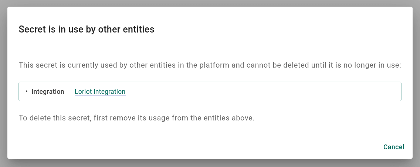
Task: Click the Cancel button
Action: coord(393,147)
